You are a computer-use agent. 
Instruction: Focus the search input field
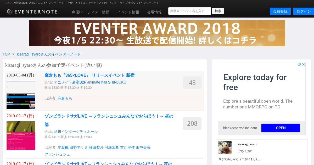point(190,11)
